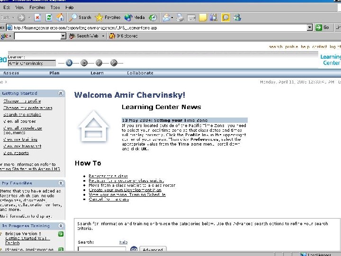Collapse the My Favorites panel
The width and height of the screenshot is (341, 256).
coord(61,183)
